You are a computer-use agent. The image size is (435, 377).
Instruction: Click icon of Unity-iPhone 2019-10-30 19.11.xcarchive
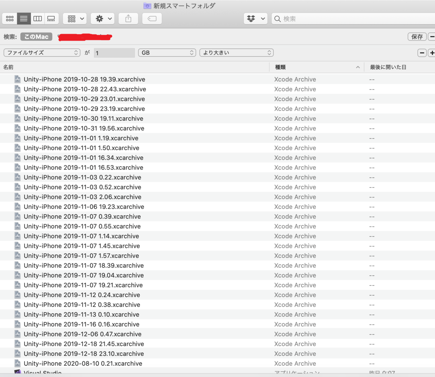tap(17, 118)
